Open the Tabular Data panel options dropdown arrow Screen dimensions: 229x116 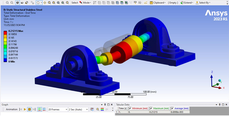(x=217, y=105)
